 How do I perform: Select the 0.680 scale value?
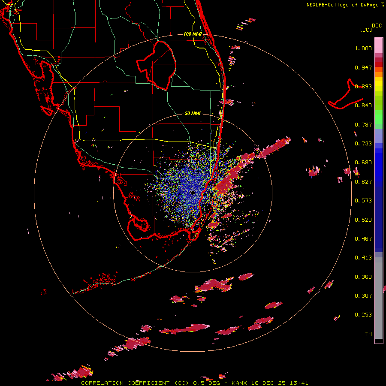coord(363,163)
